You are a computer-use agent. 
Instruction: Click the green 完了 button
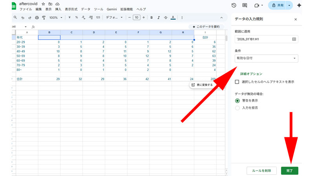tap(290, 171)
